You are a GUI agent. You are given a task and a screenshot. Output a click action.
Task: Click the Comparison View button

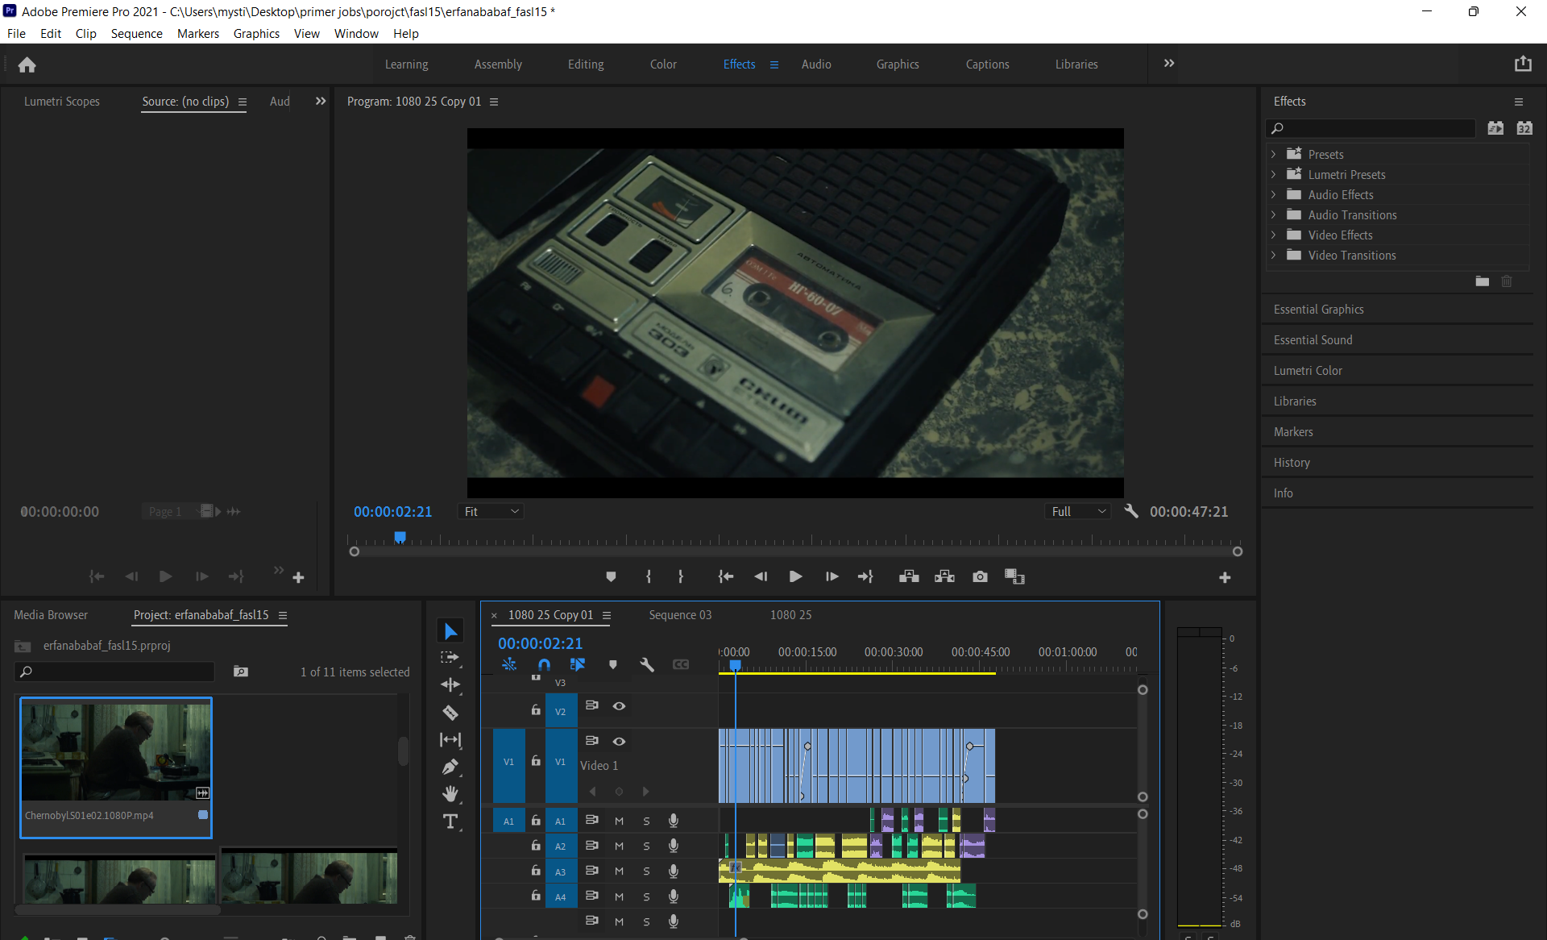[x=1014, y=576]
